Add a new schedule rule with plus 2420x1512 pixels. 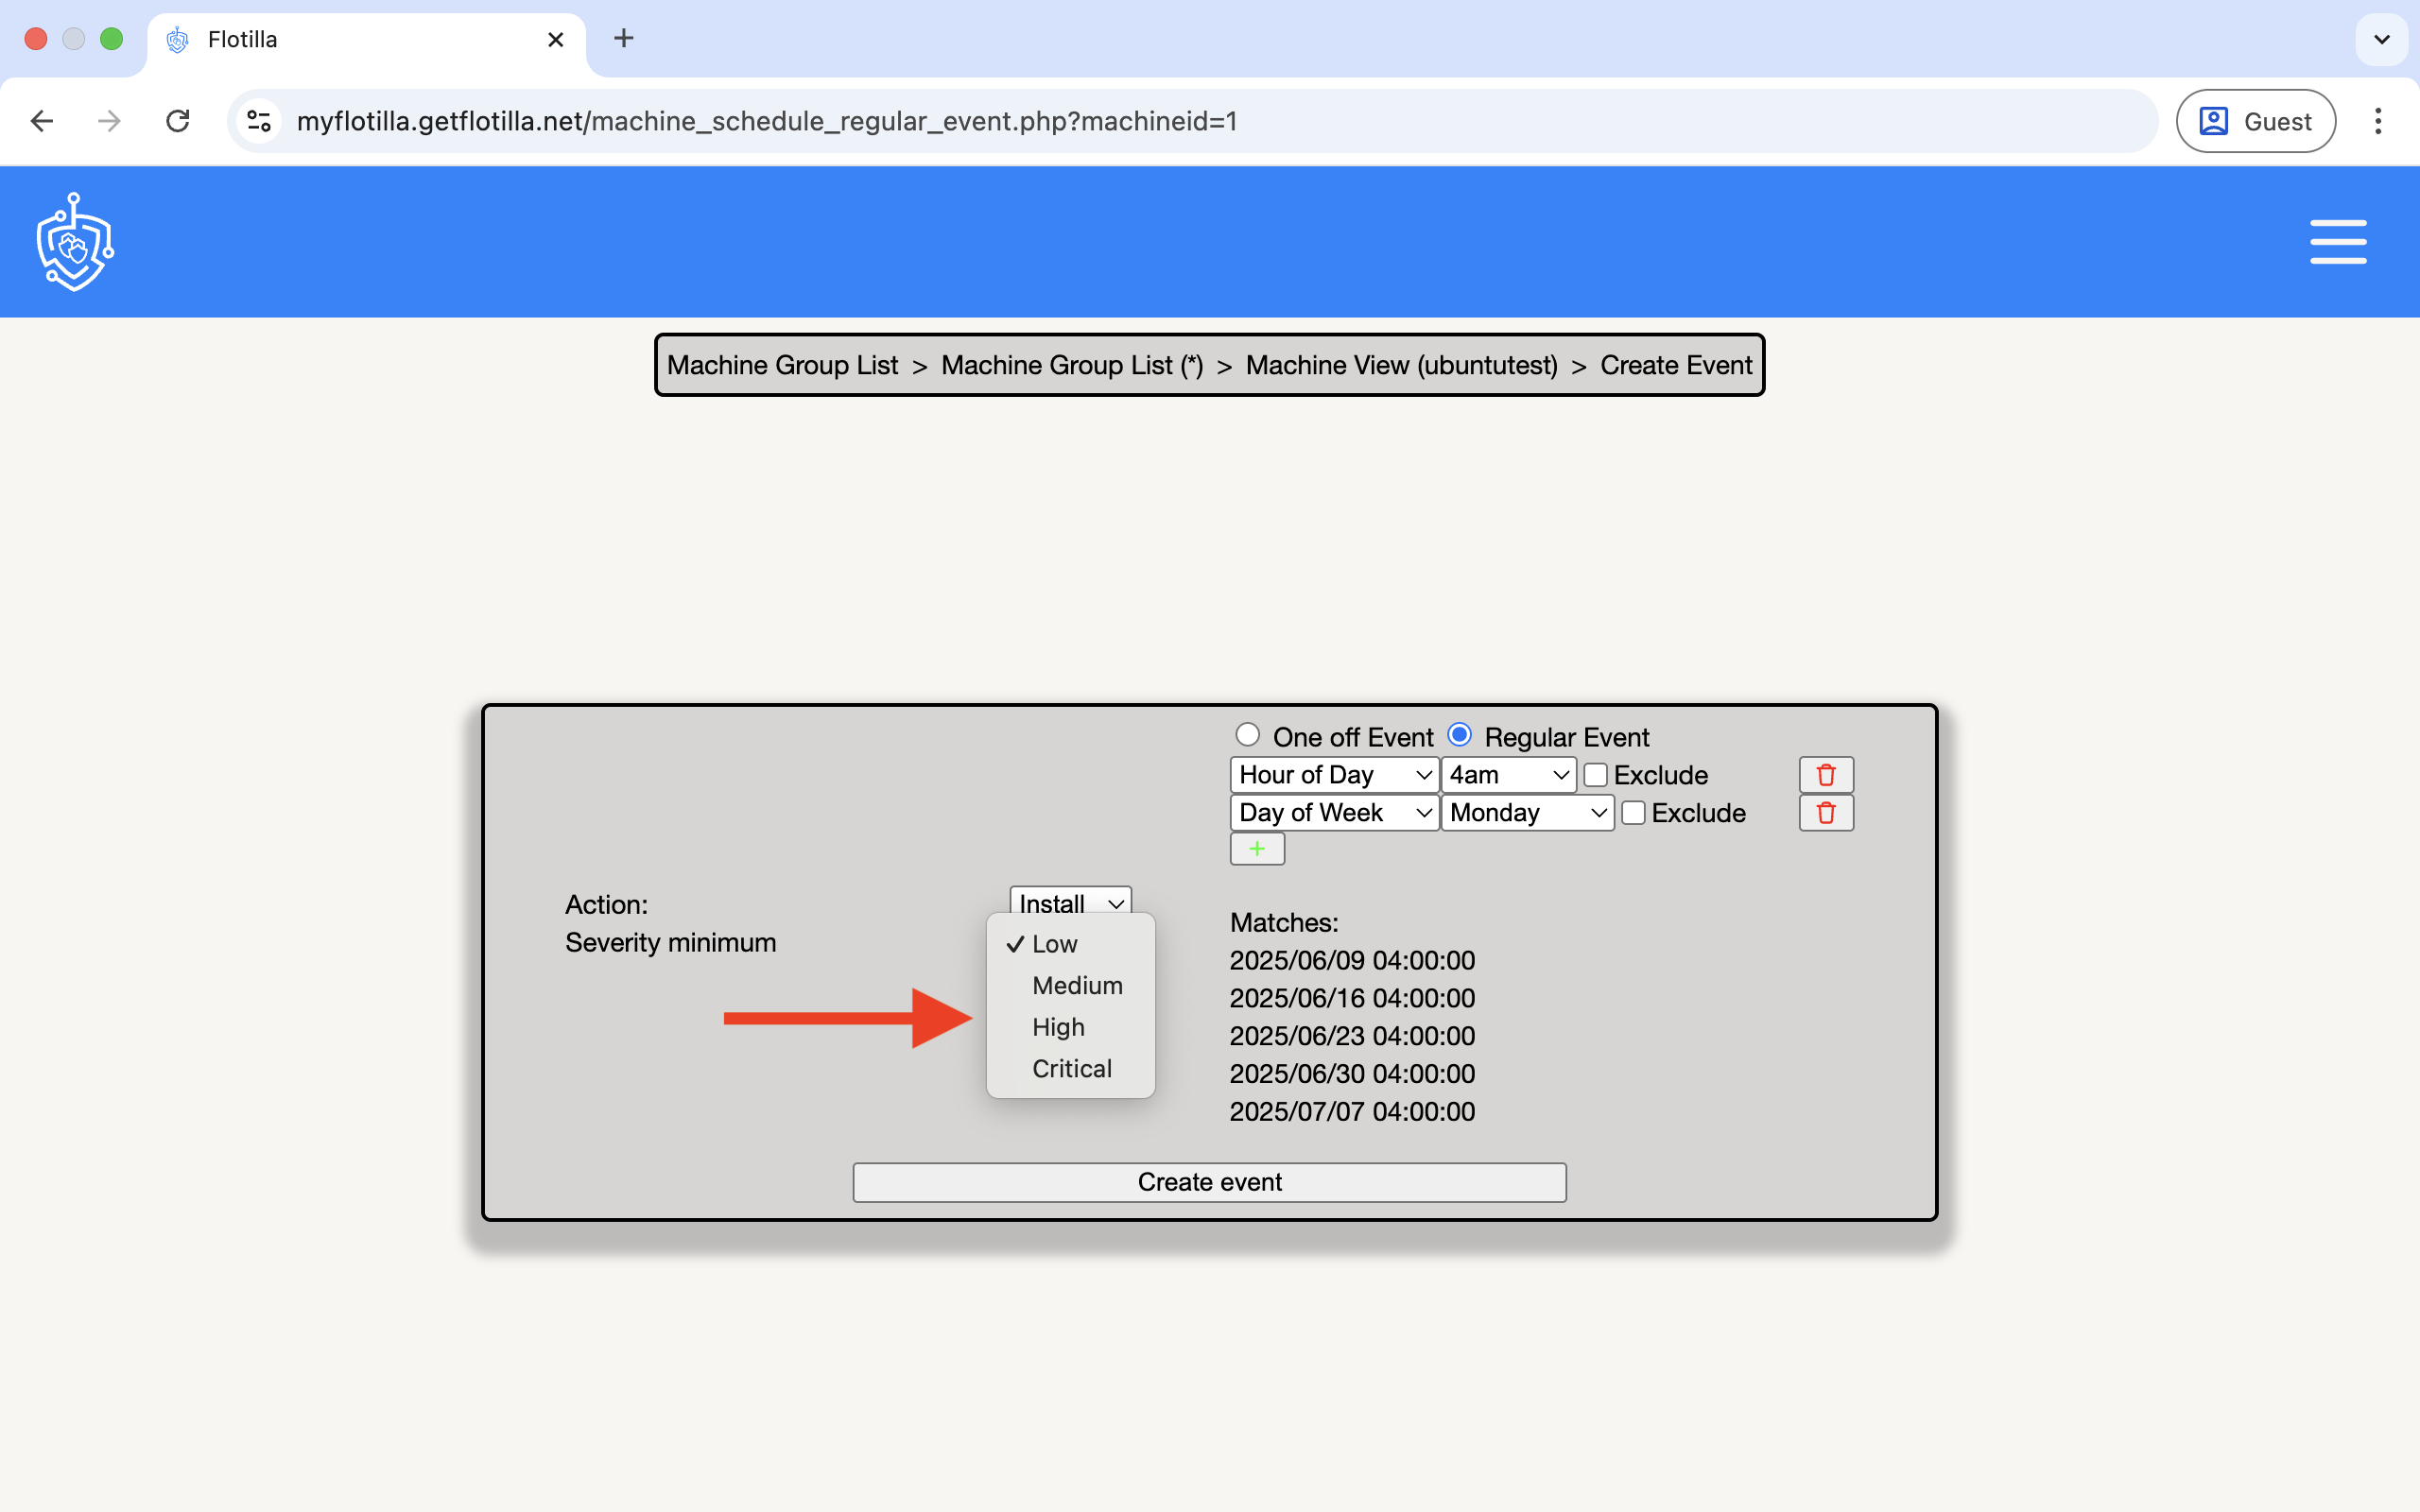1256,849
